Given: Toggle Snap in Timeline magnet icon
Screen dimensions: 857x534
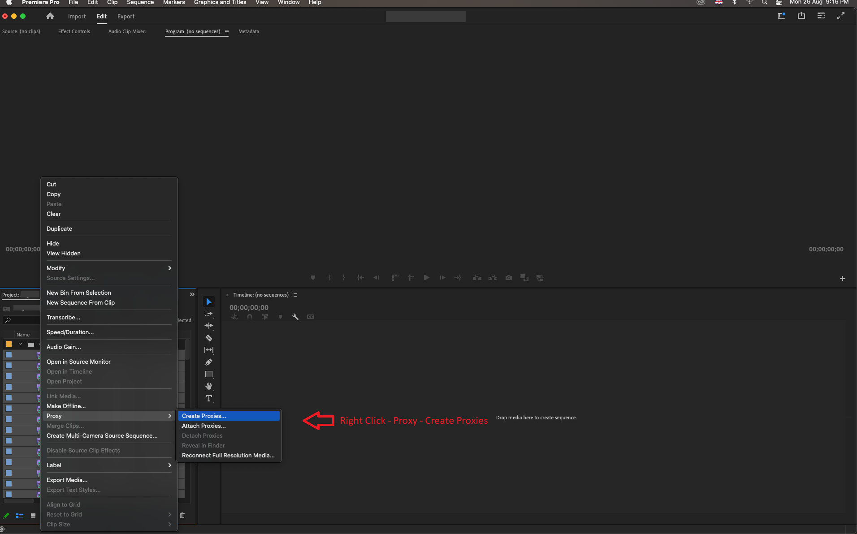Looking at the screenshot, I should tap(250, 317).
